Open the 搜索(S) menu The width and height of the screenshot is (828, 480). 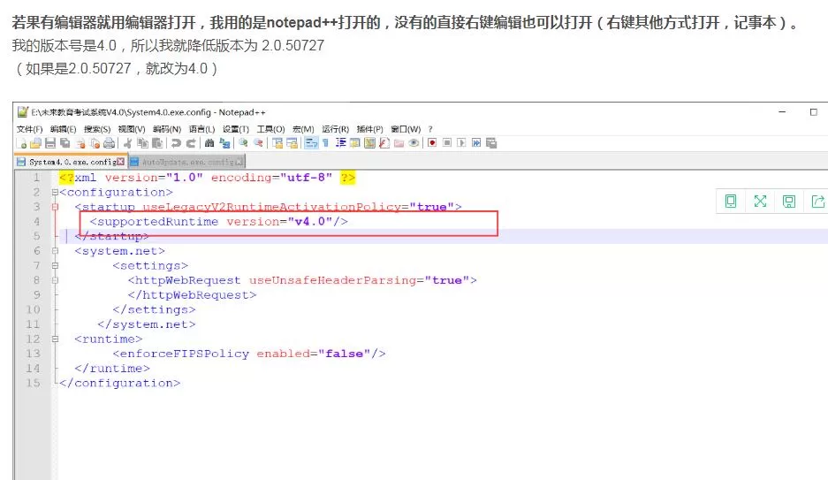(x=97, y=129)
